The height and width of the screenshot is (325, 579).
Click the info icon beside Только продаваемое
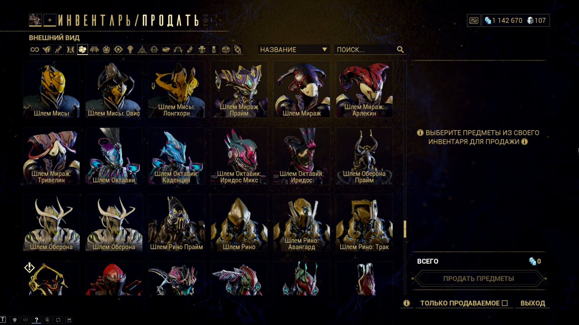point(407,303)
